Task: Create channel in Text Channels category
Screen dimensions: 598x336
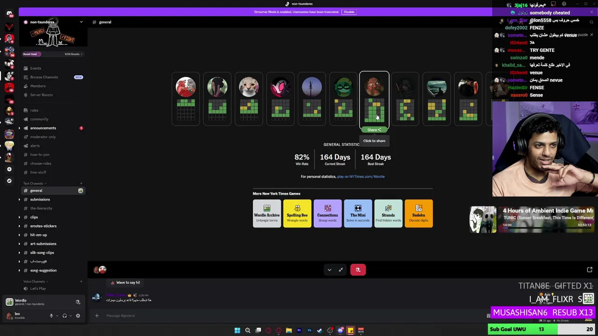Action: [x=81, y=183]
